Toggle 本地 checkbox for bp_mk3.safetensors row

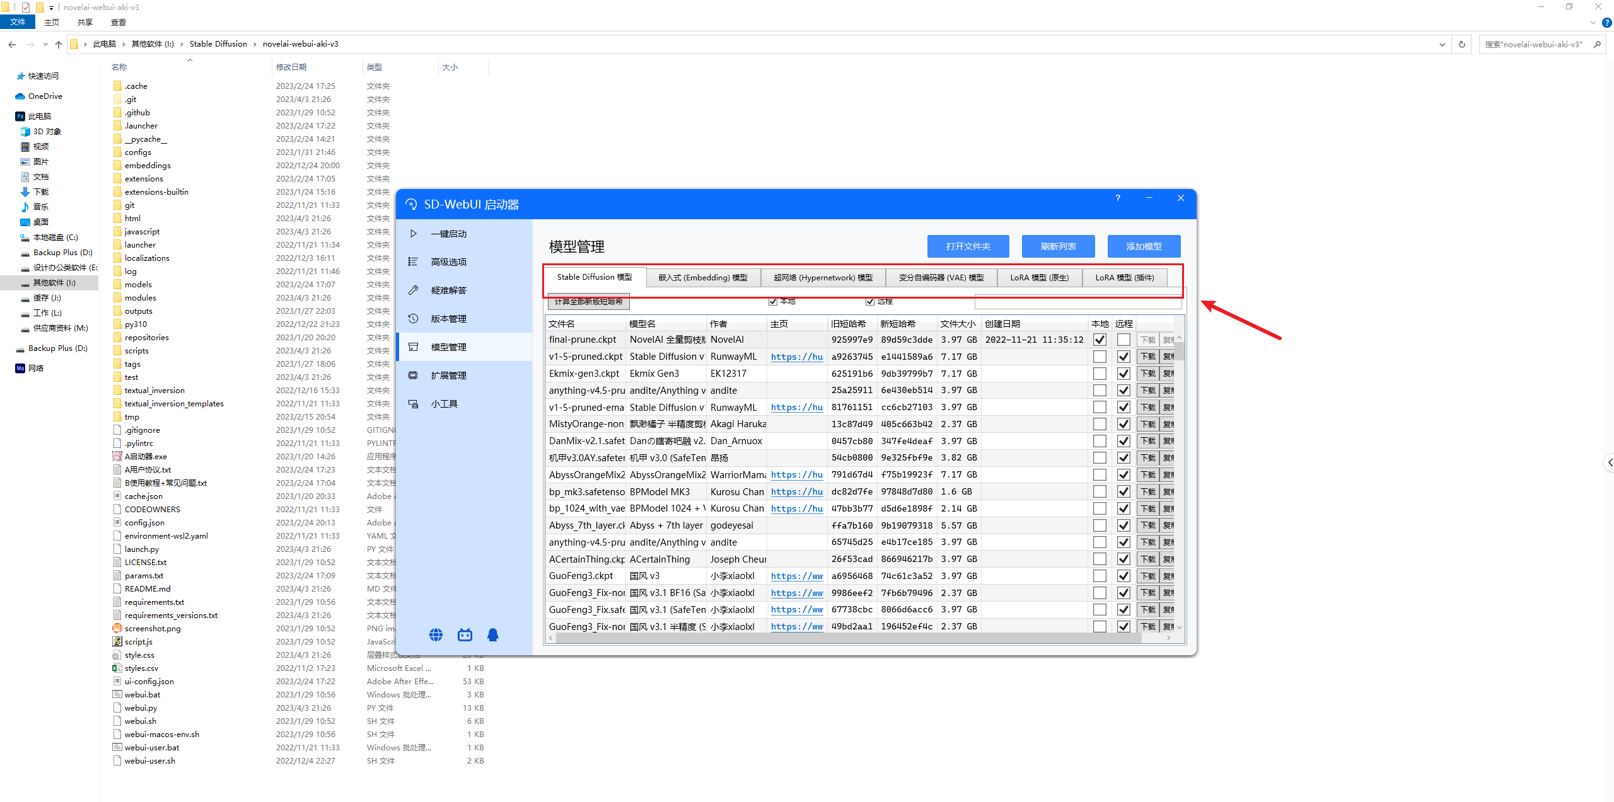(1100, 491)
